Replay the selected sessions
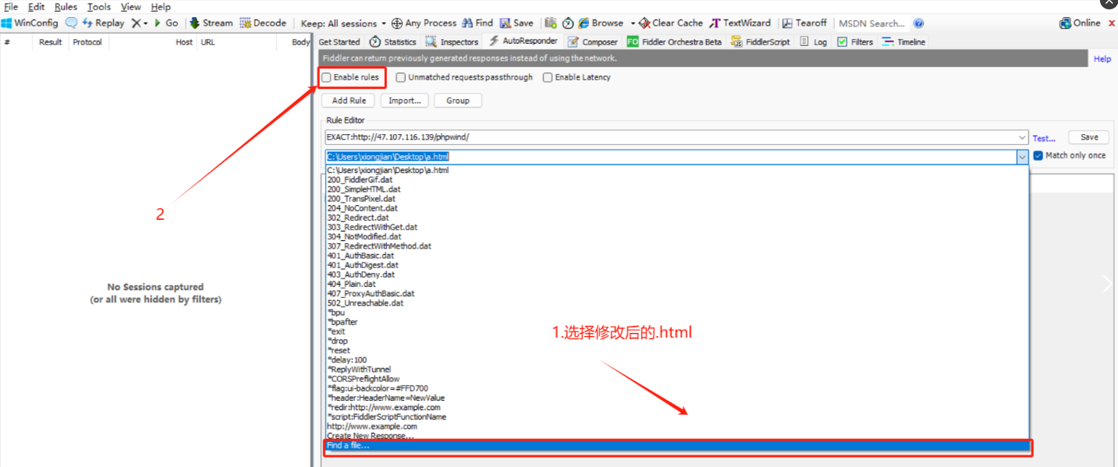This screenshot has width=1118, height=467. [103, 23]
